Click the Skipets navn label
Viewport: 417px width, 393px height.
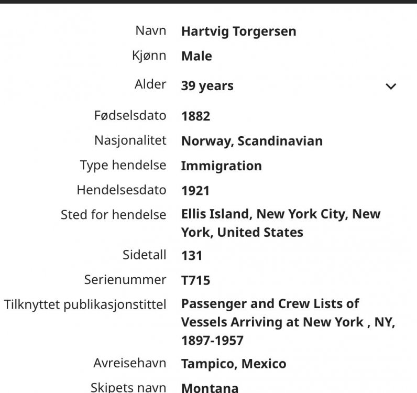[x=128, y=388]
